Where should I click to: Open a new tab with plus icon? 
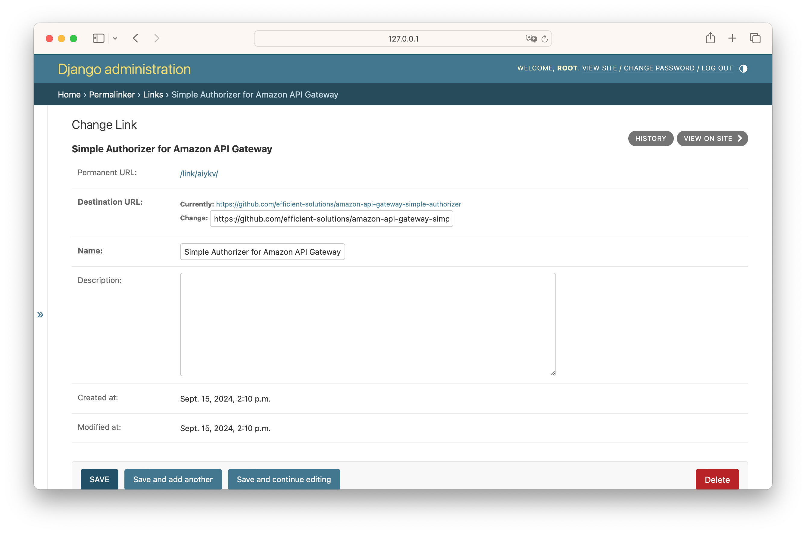coord(732,38)
